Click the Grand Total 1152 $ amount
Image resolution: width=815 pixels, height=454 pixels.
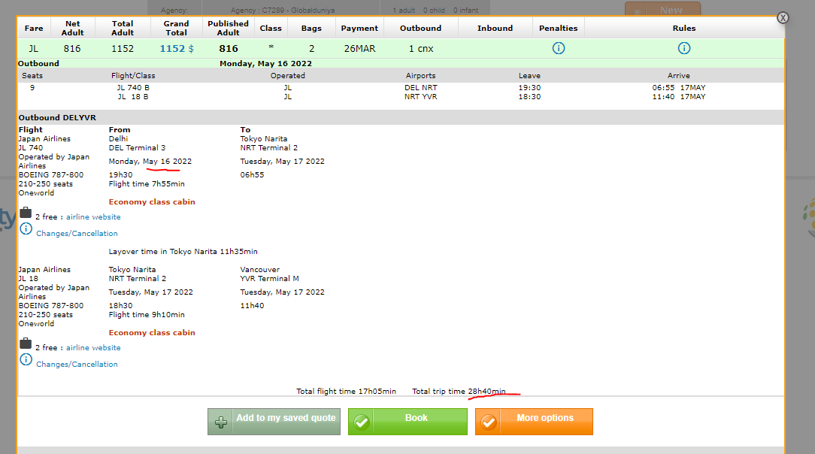pyautogui.click(x=176, y=49)
